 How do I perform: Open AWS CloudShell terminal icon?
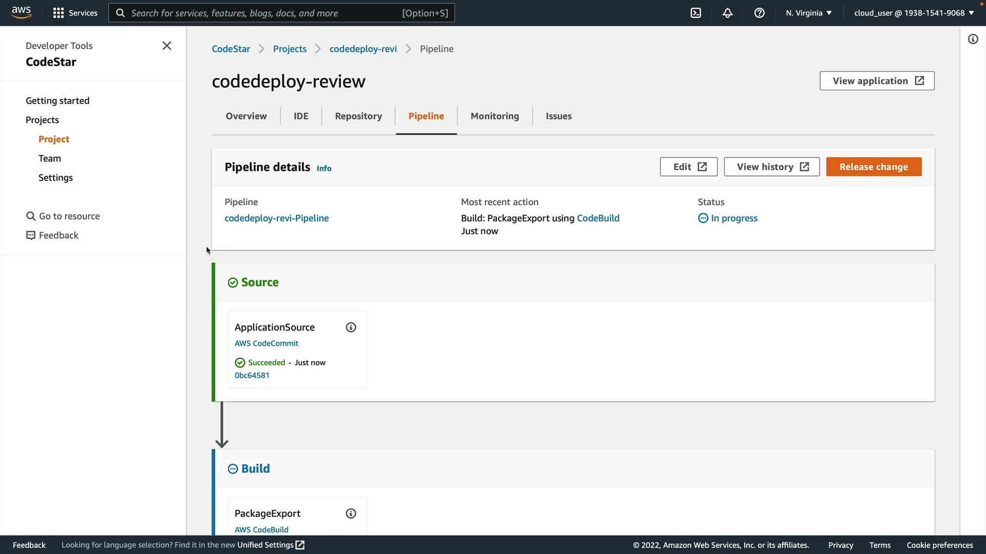[696, 13]
